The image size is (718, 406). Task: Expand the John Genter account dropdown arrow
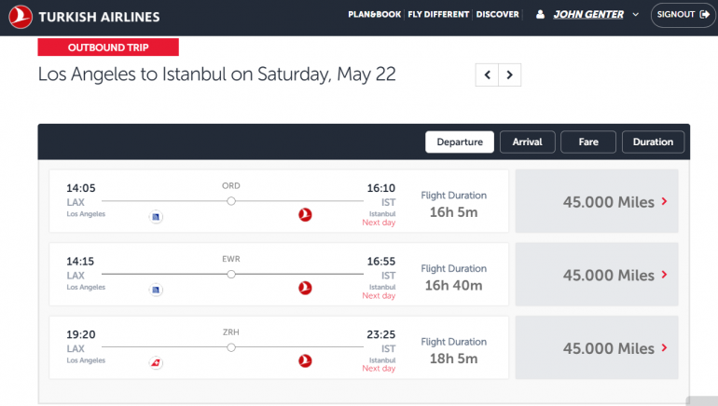[x=635, y=15]
